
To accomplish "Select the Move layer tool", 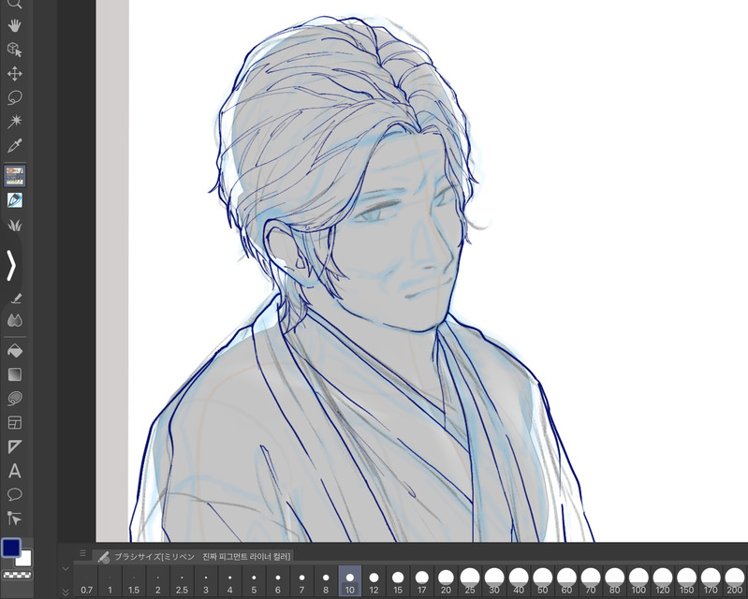I will [14, 73].
